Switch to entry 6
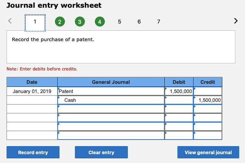The height and width of the screenshot is (163, 245). (139, 22)
